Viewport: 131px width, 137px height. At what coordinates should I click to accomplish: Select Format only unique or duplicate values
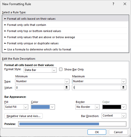coord(65,43)
